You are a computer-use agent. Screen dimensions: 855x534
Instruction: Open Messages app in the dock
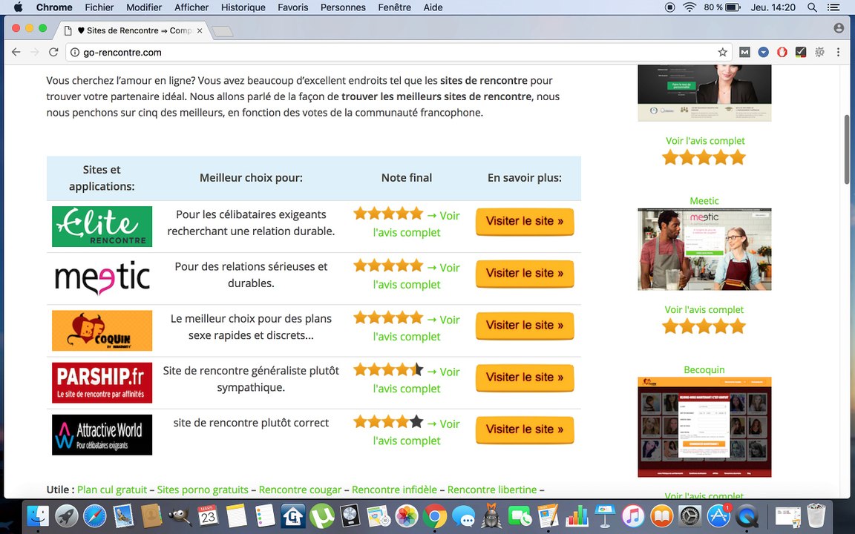[x=463, y=515]
